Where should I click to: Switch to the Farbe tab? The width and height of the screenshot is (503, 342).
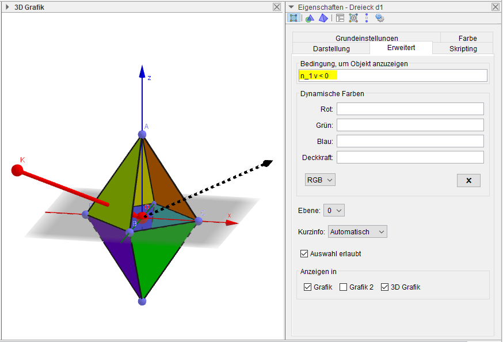(467, 38)
